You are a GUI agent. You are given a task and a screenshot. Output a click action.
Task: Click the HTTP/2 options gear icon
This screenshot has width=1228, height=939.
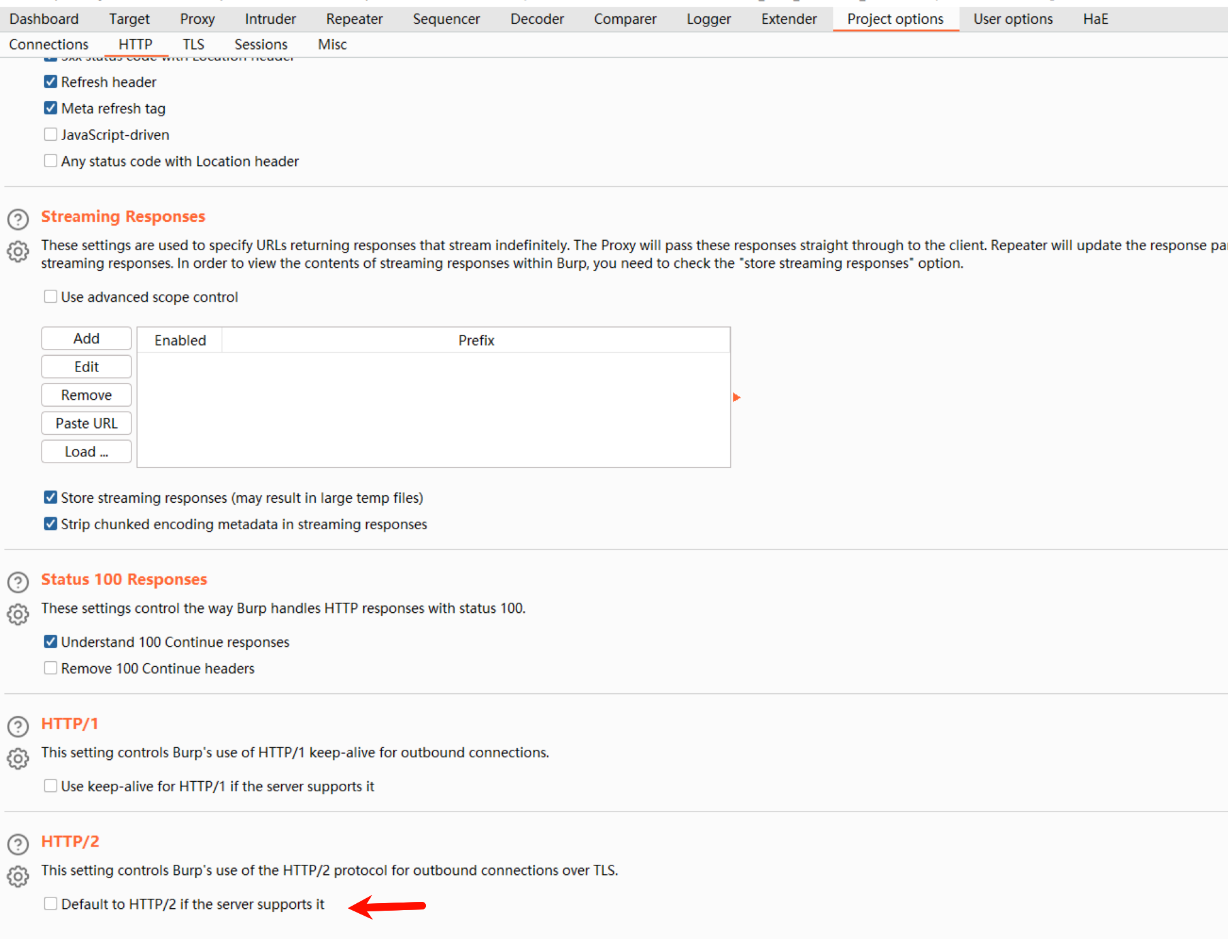pyautogui.click(x=18, y=876)
